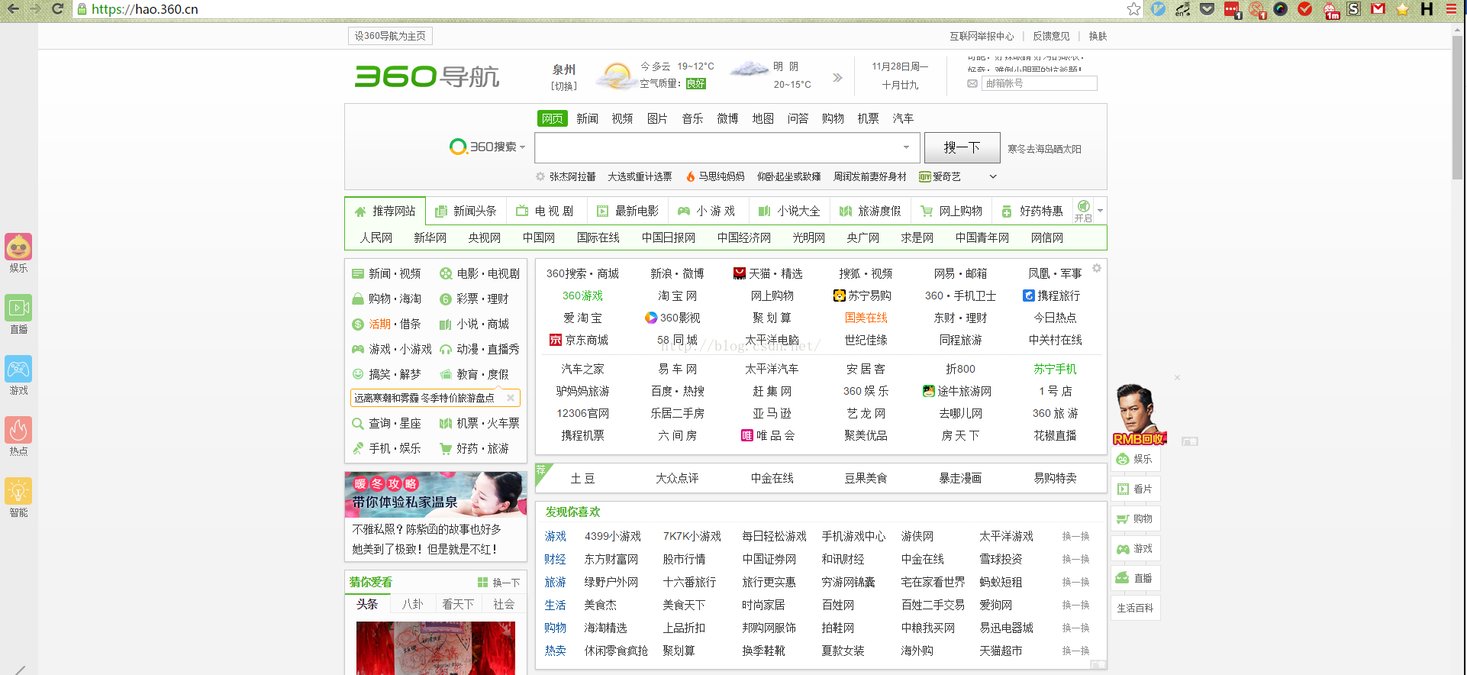The image size is (1467, 675).
Task: Open the 人民网 link
Action: 376,237
